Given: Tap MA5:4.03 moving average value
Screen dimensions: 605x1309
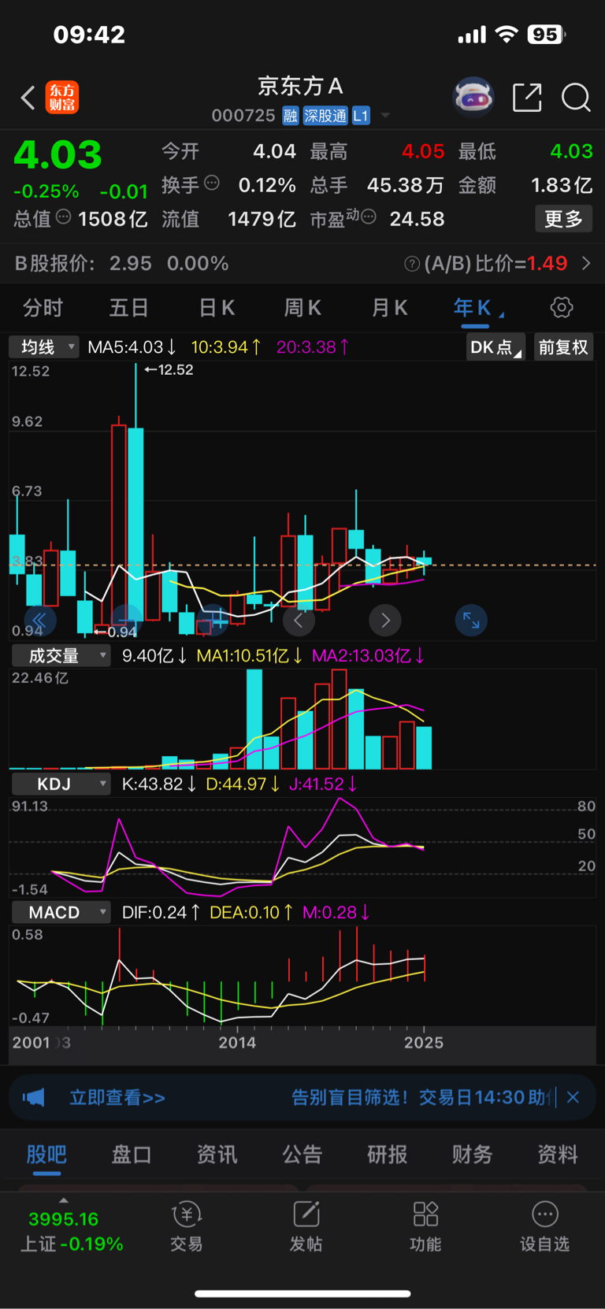Looking at the screenshot, I should pyautogui.click(x=132, y=347).
